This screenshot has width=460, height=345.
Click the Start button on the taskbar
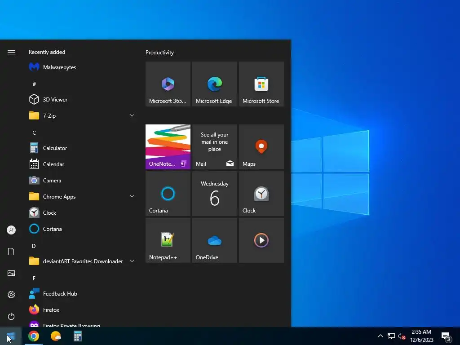(x=11, y=336)
